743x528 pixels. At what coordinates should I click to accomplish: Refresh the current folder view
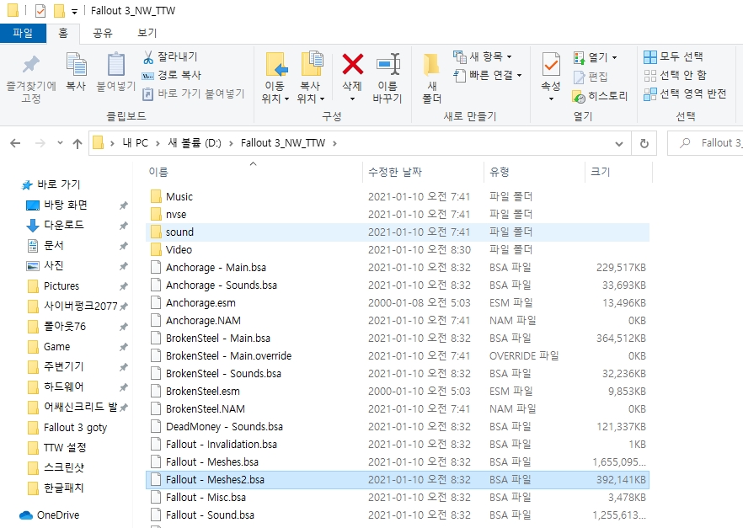(644, 143)
